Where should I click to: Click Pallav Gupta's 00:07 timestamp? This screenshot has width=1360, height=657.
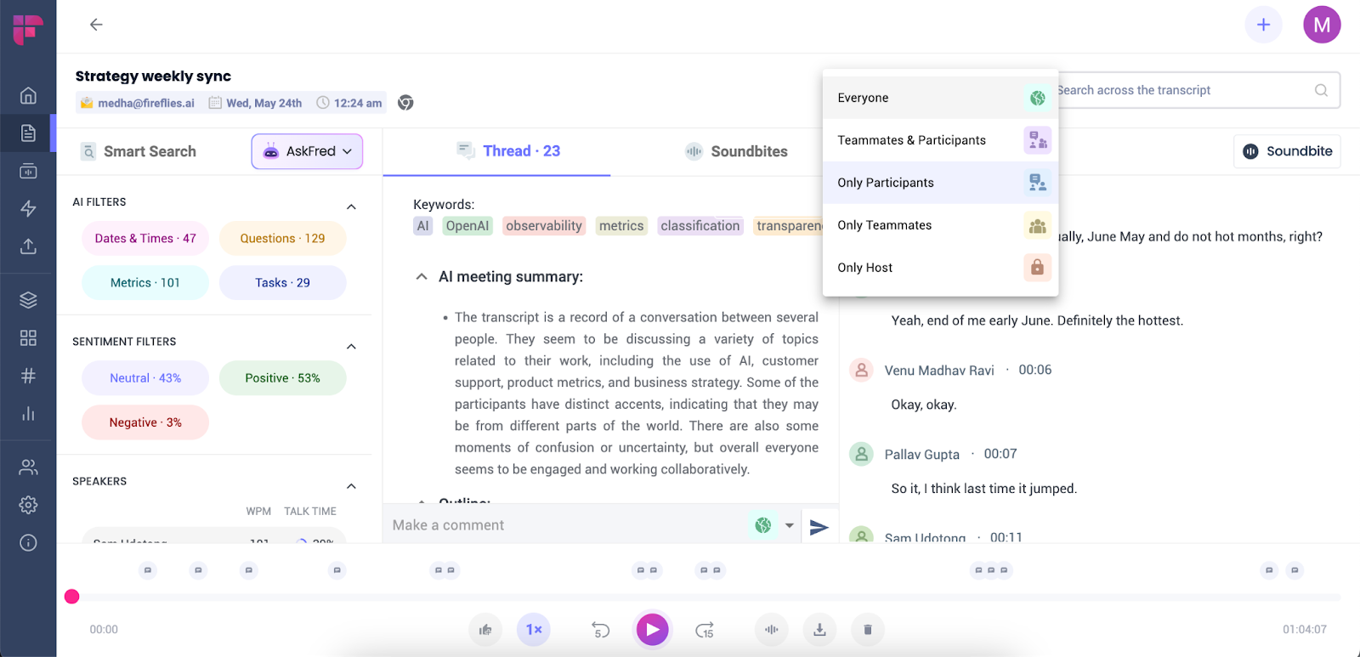pyautogui.click(x=1000, y=454)
